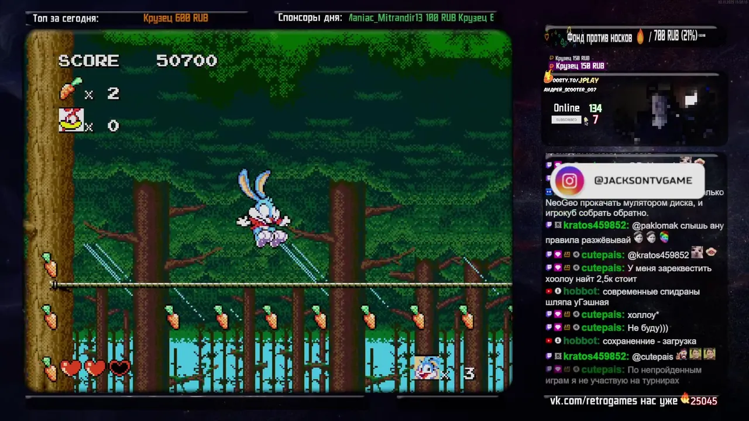
Task: Click the small SUBSCRIBED button
Action: [566, 120]
